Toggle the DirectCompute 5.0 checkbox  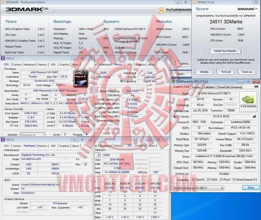234,179
